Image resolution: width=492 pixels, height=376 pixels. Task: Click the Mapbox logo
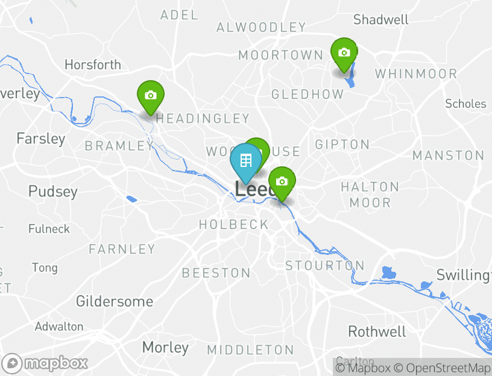[x=45, y=363]
